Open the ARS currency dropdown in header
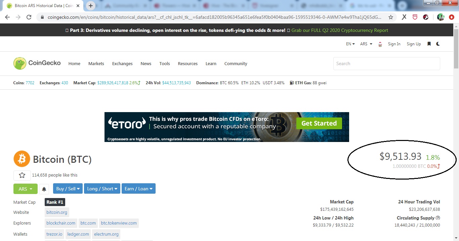 [366, 44]
